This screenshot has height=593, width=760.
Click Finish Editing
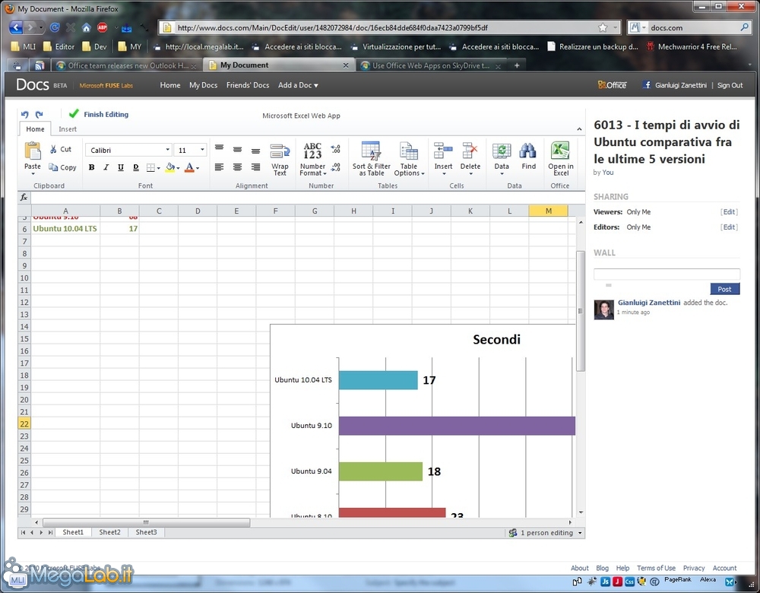tap(99, 115)
